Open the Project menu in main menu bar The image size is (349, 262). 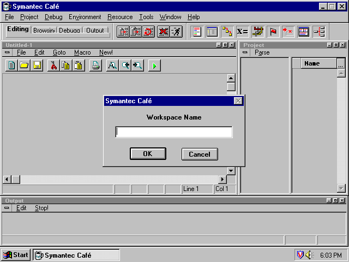point(29,17)
